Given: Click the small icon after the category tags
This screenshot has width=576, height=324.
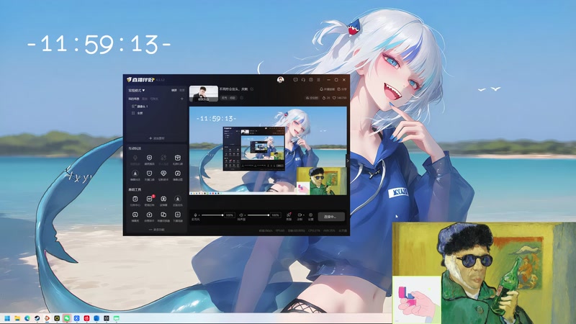Looking at the screenshot, I should click(241, 98).
